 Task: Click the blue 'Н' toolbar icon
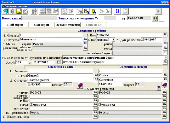pyautogui.click(x=117, y=11)
